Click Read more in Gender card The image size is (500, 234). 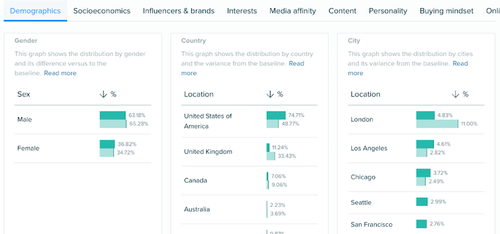(60, 73)
